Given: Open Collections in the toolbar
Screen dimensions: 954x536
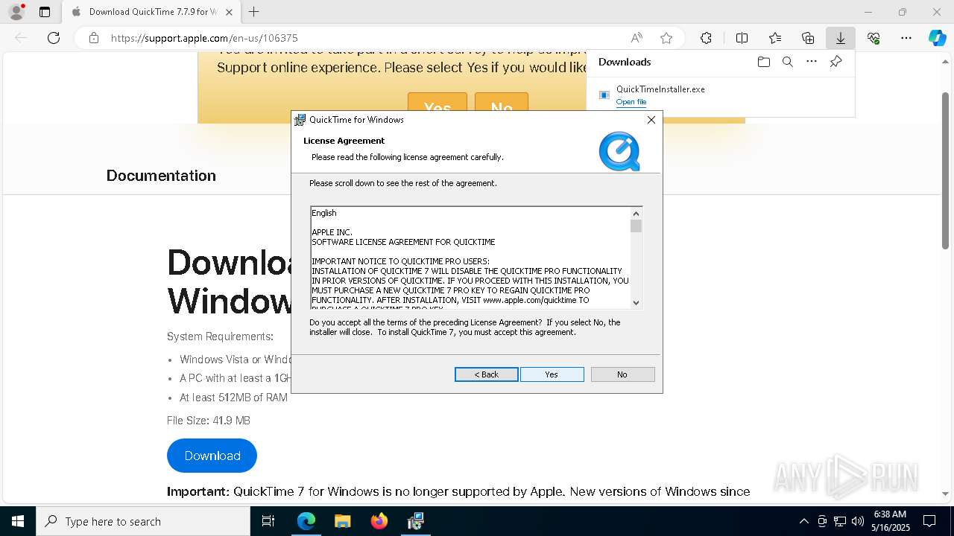Looking at the screenshot, I should point(808,38).
